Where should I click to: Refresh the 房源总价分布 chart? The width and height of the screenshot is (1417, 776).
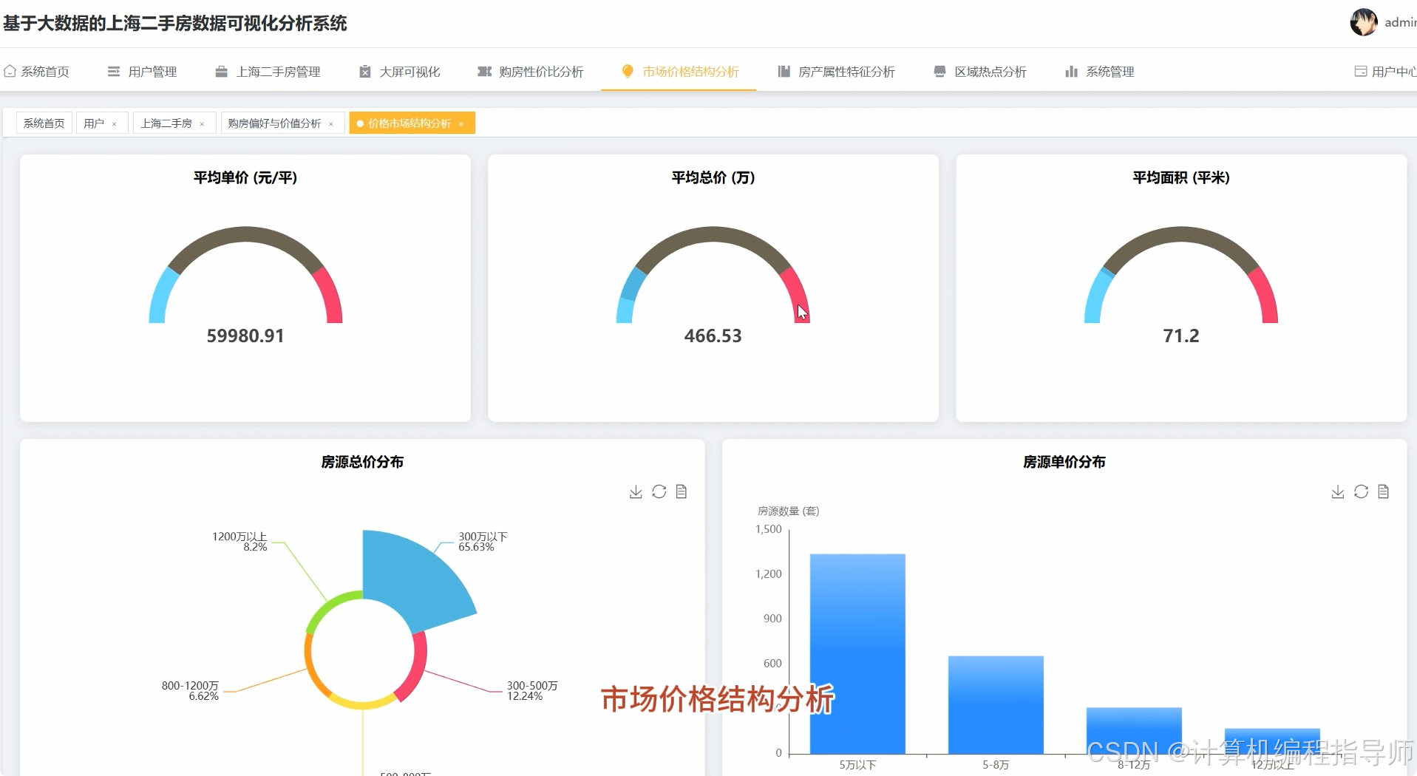658,491
